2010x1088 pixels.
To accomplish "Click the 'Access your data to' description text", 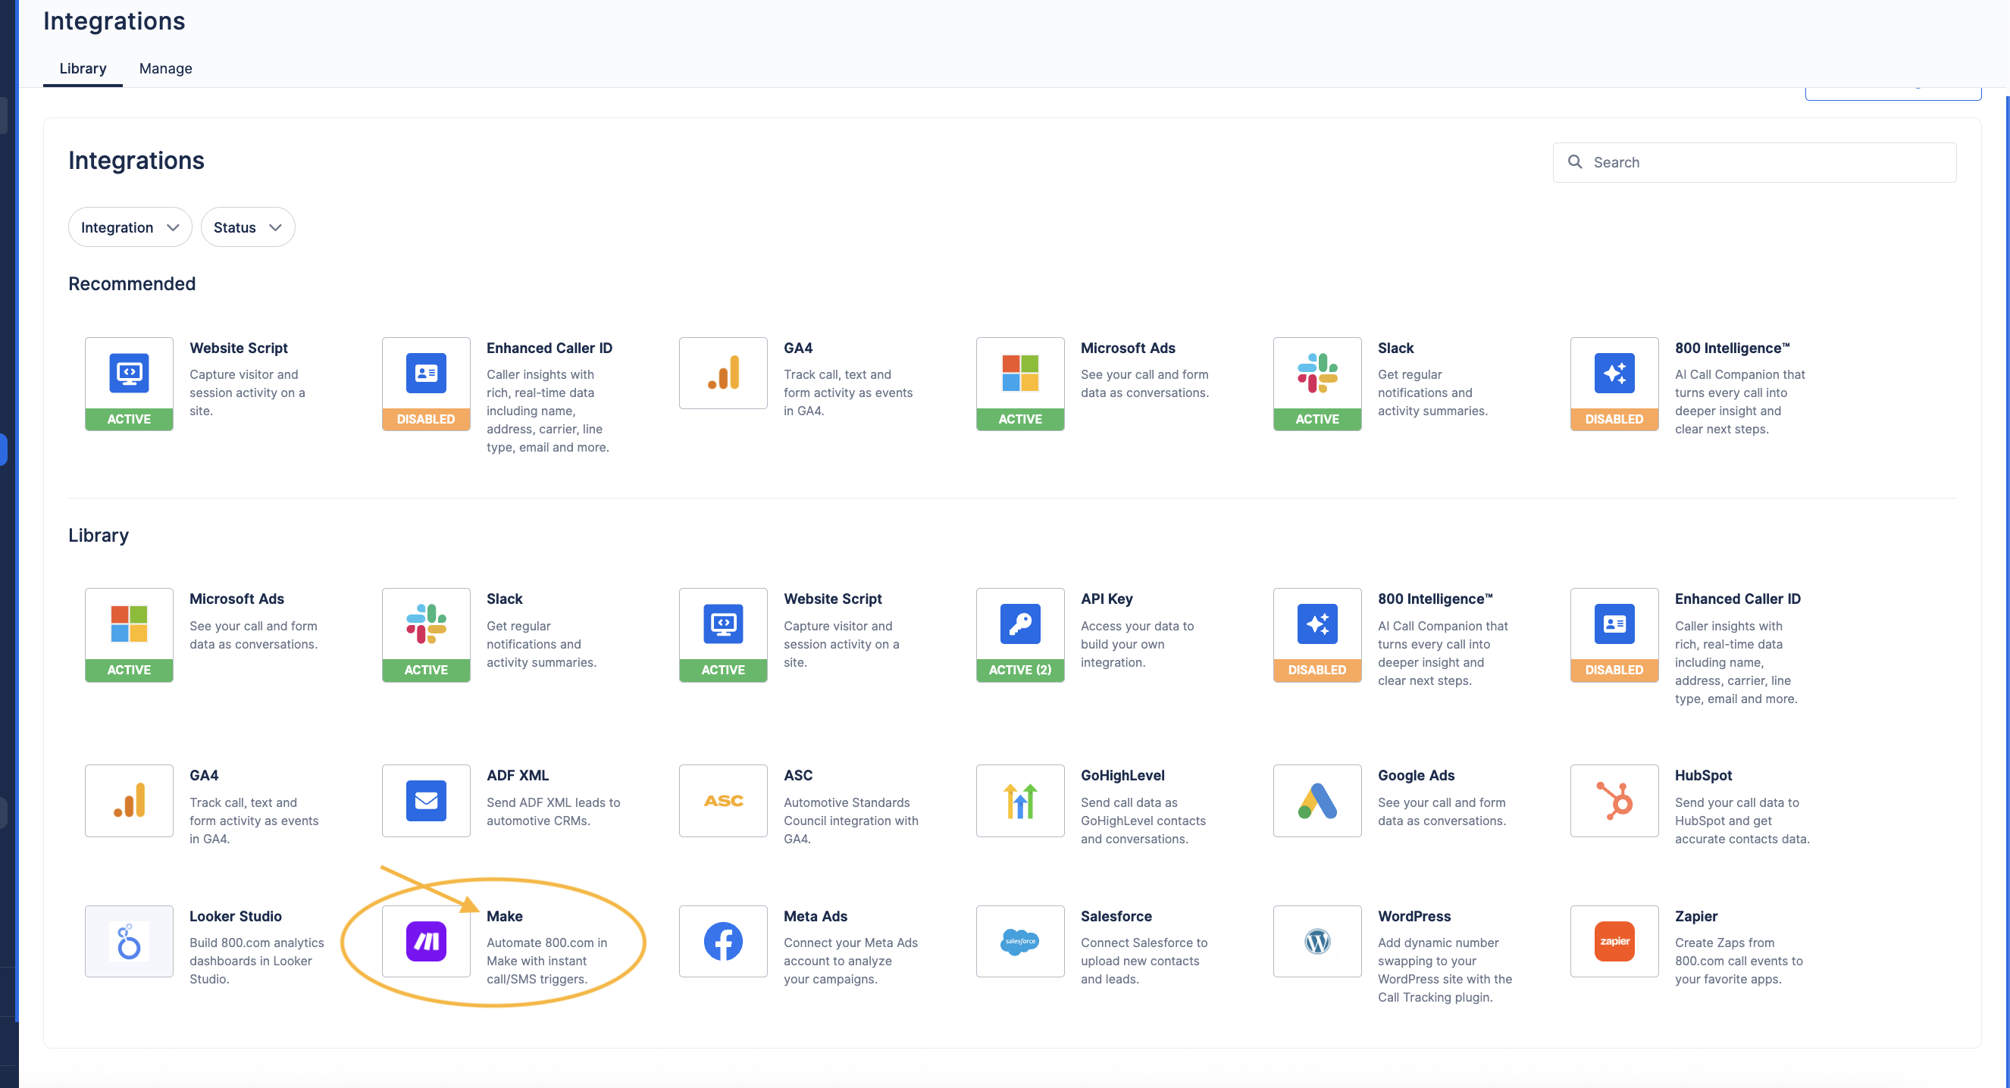I will coord(1137,627).
